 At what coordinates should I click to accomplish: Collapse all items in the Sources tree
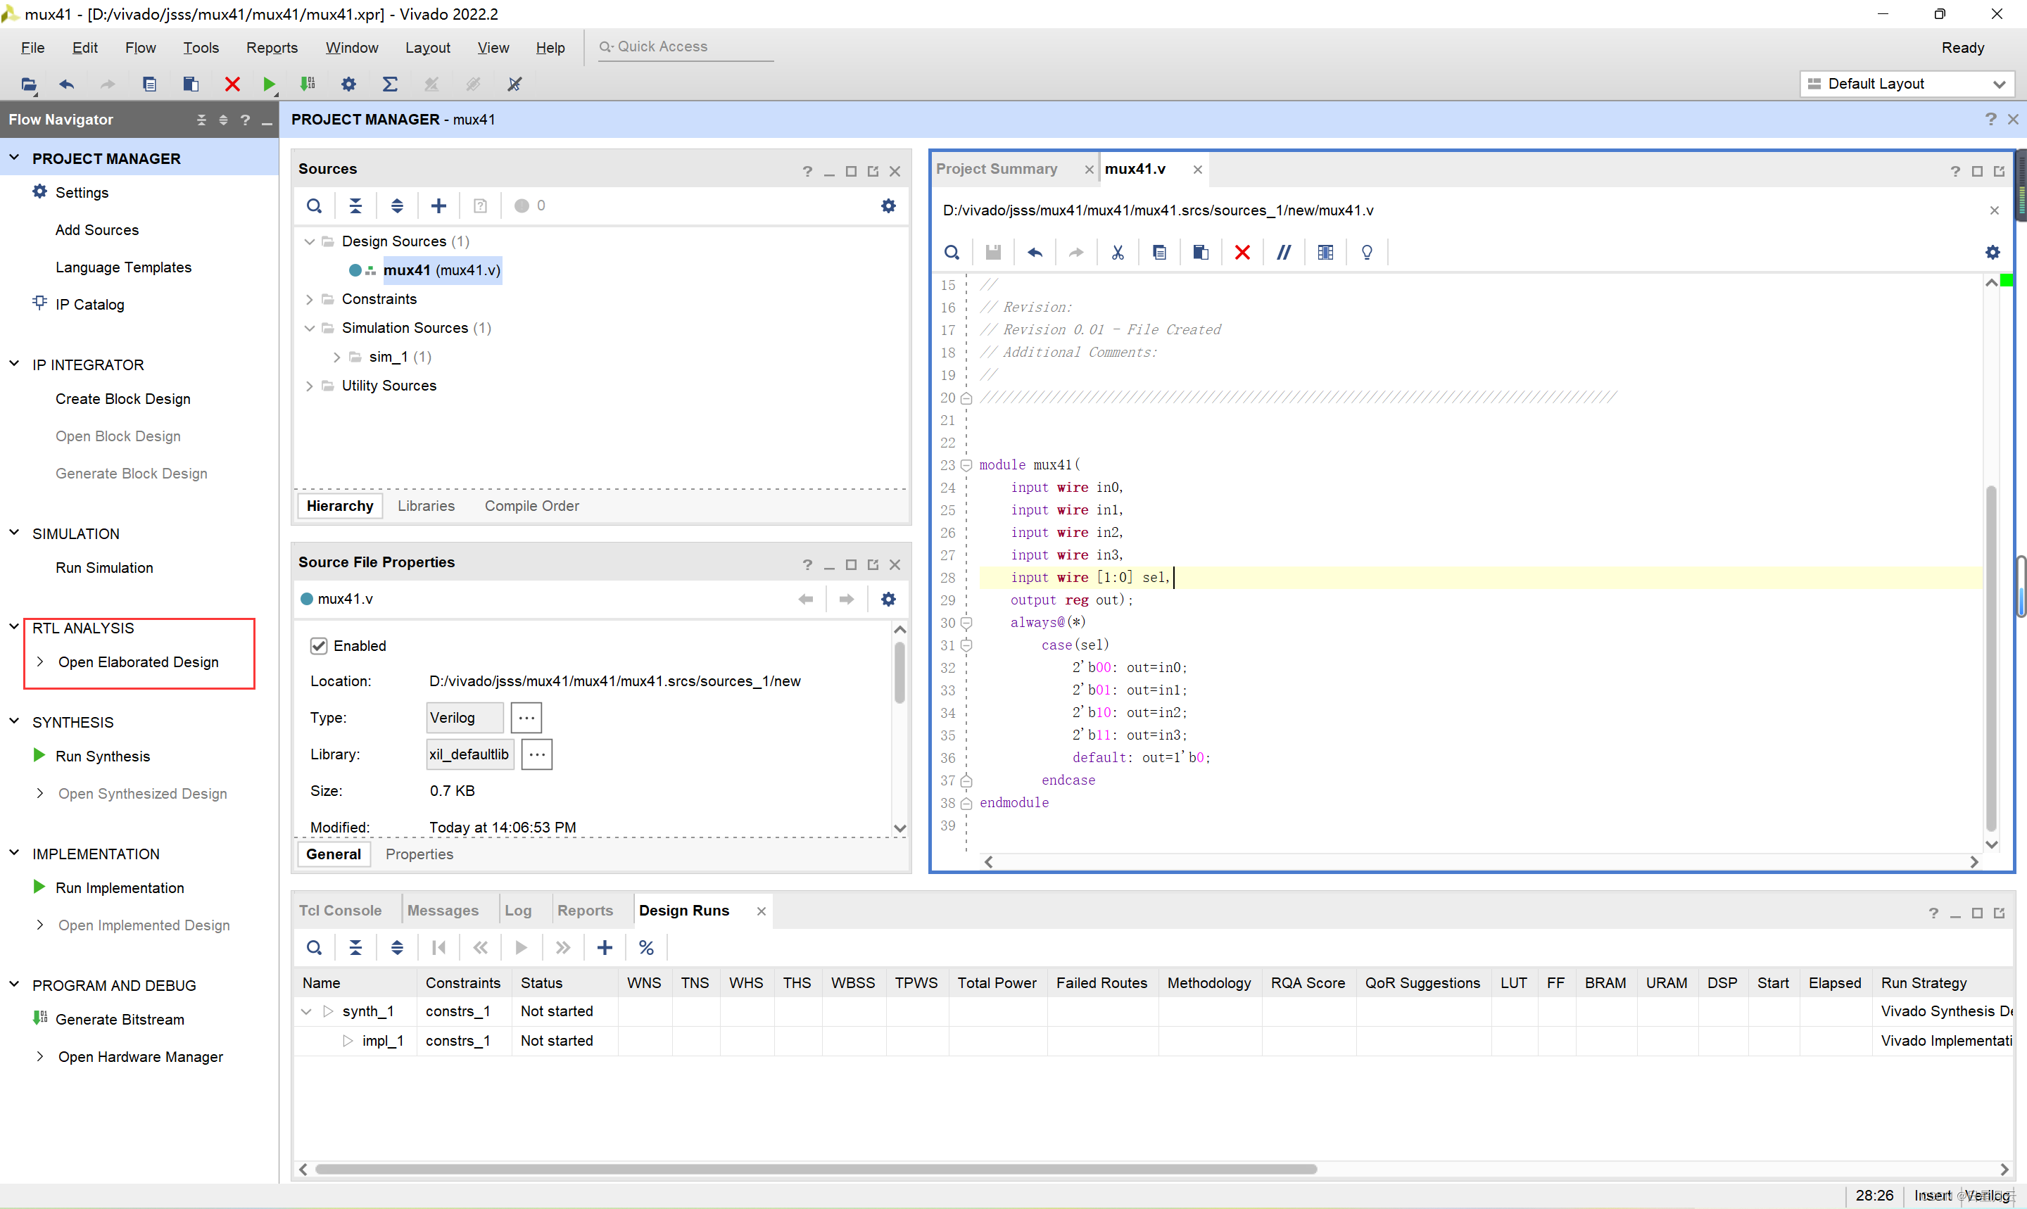355,205
